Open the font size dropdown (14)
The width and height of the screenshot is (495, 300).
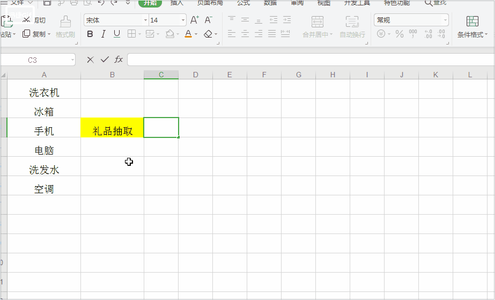[x=183, y=20]
